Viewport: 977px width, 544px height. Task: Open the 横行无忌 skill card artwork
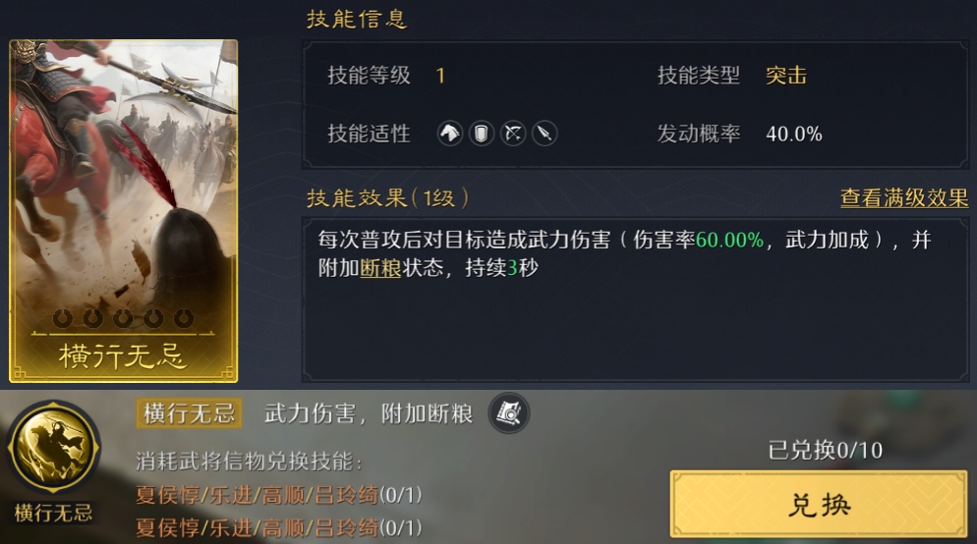point(124,211)
